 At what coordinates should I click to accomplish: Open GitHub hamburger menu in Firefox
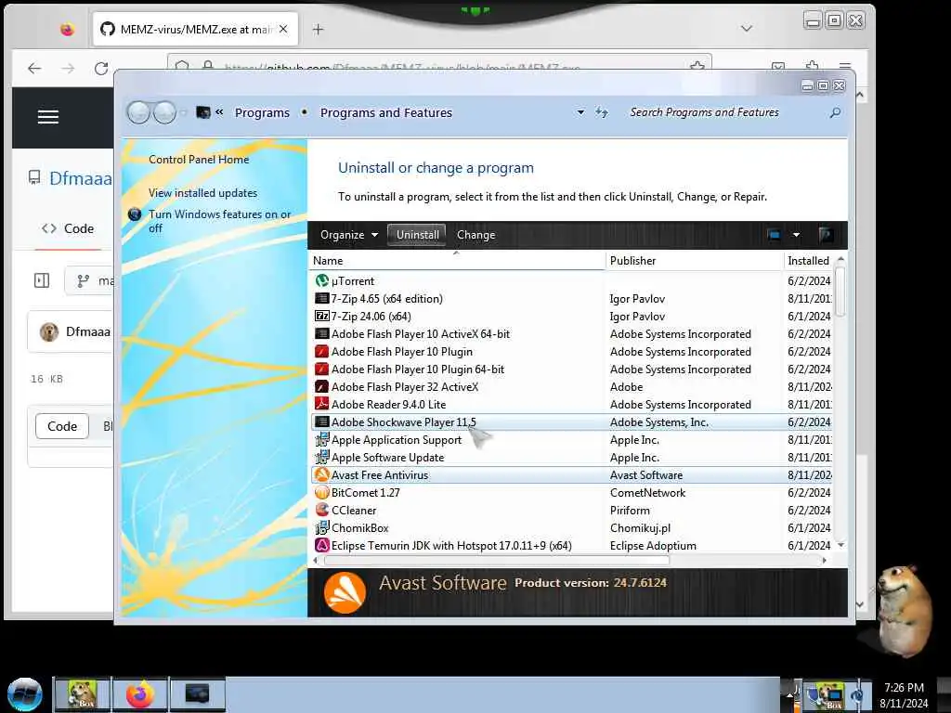coord(48,117)
